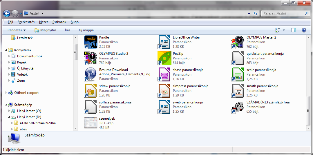The width and height of the screenshot is (313, 155).
Task: Expand the Képek library node
Action: pyautogui.click(x=9, y=62)
